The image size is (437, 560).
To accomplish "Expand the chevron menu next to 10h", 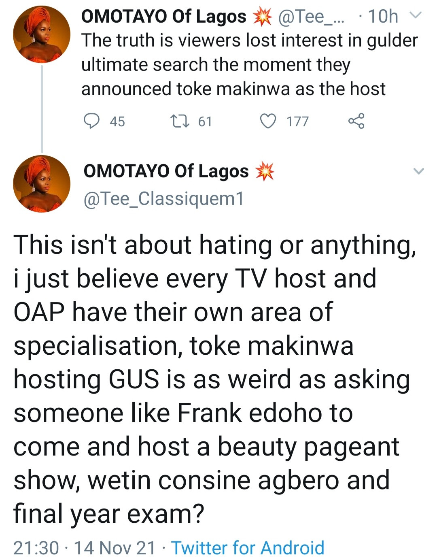I will (x=416, y=16).
